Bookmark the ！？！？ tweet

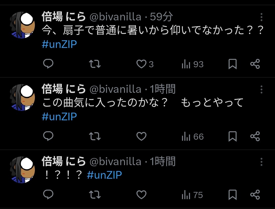click(x=232, y=195)
